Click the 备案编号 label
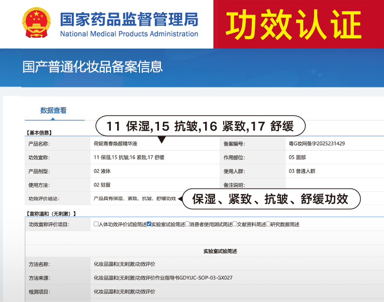This screenshot has height=302, width=384. (x=234, y=144)
